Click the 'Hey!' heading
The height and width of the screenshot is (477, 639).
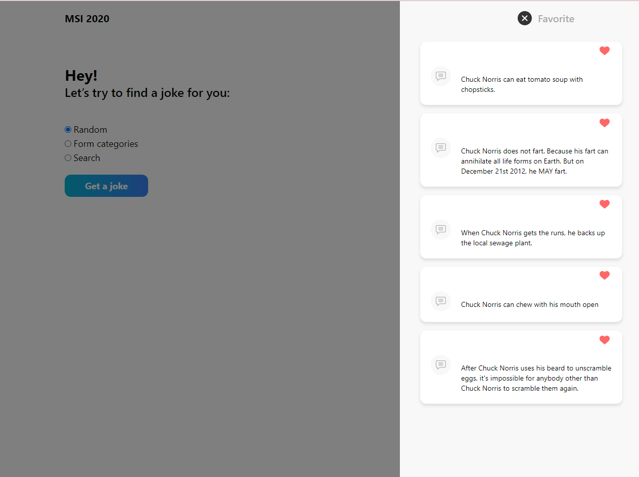81,76
